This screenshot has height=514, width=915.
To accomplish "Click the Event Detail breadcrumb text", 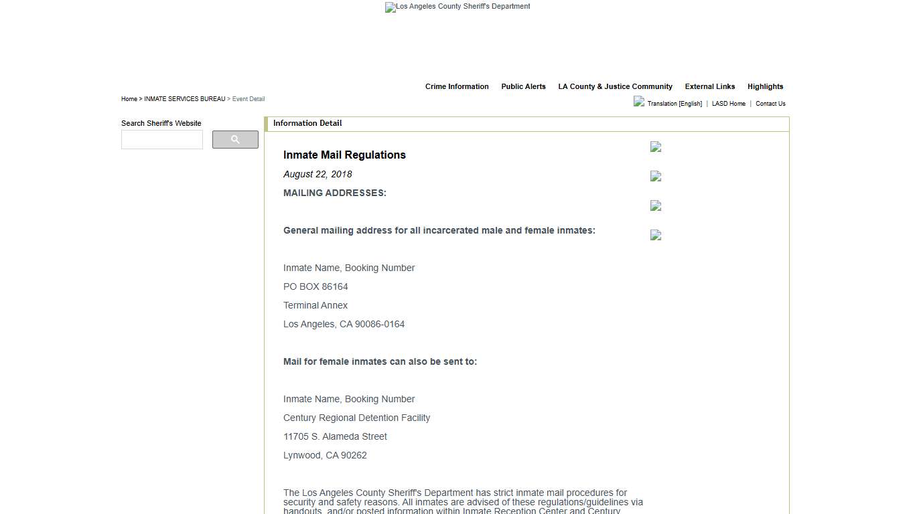I will [249, 98].
